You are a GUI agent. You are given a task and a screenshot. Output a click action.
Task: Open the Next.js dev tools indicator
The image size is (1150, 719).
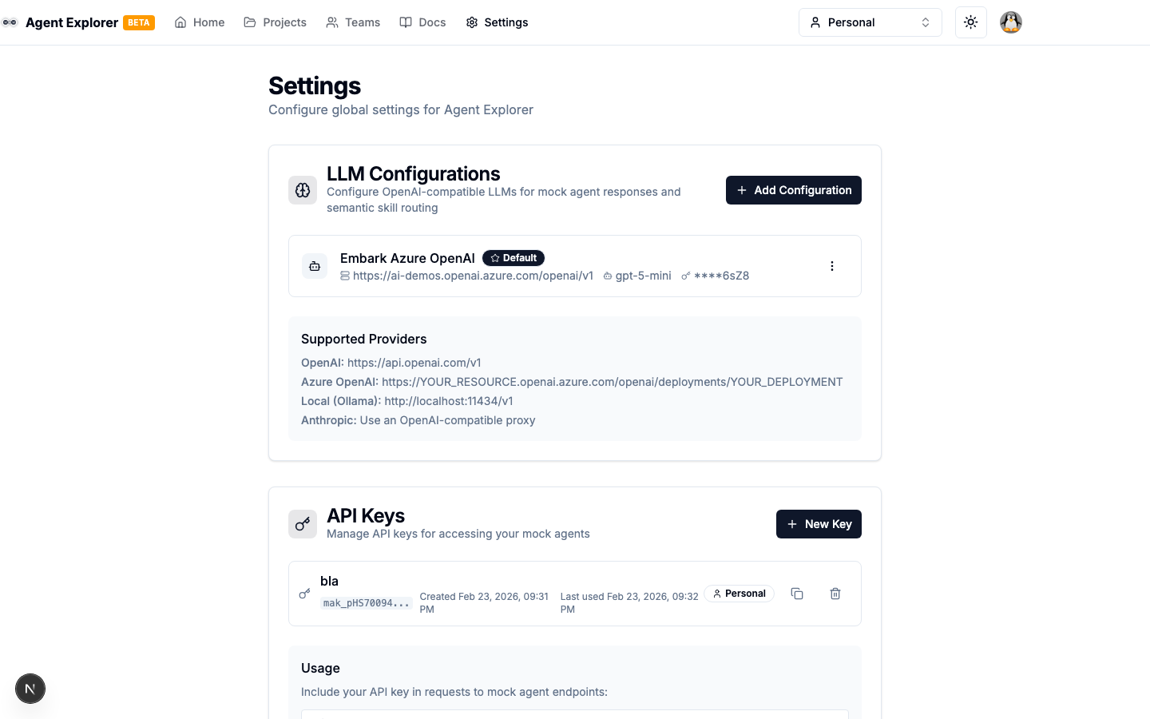[x=30, y=689]
